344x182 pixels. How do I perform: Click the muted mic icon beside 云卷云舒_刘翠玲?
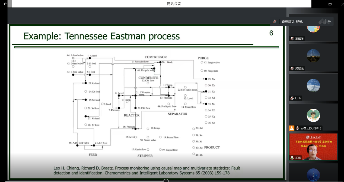[298, 128]
